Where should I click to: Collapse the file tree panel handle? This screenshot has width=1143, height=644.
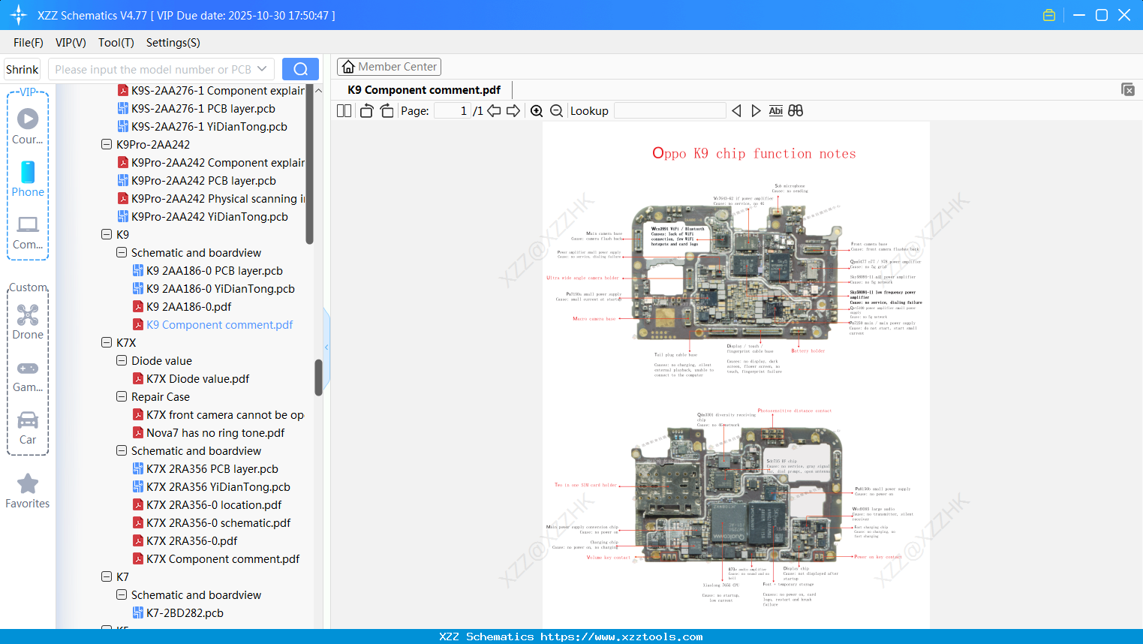[x=326, y=347]
